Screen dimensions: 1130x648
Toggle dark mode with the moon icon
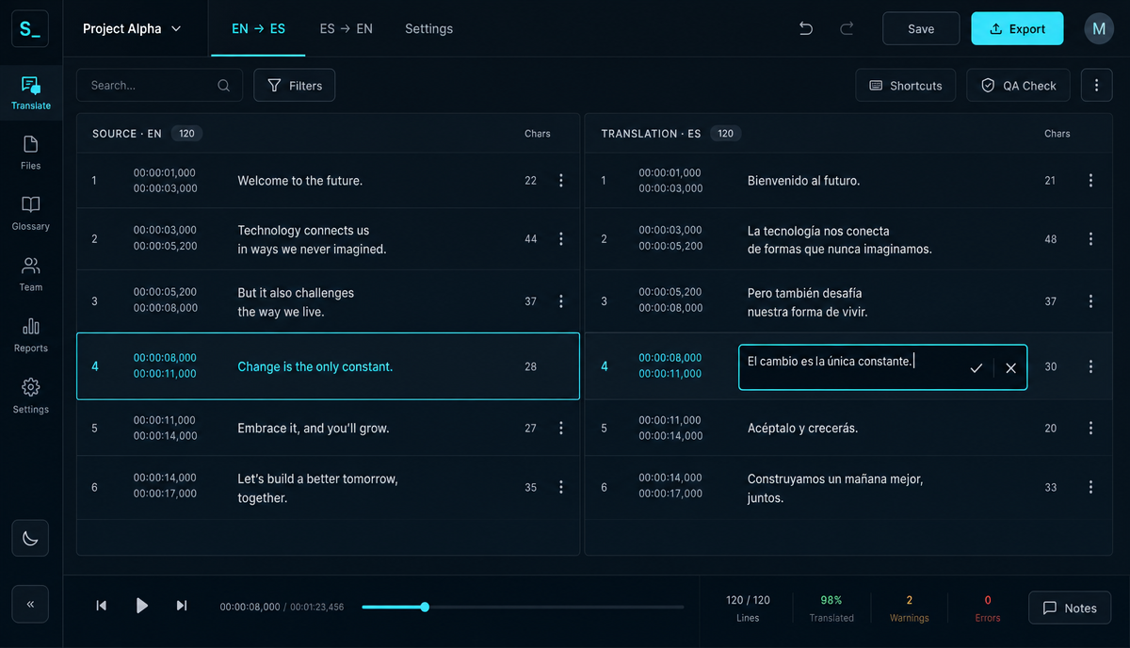(30, 538)
